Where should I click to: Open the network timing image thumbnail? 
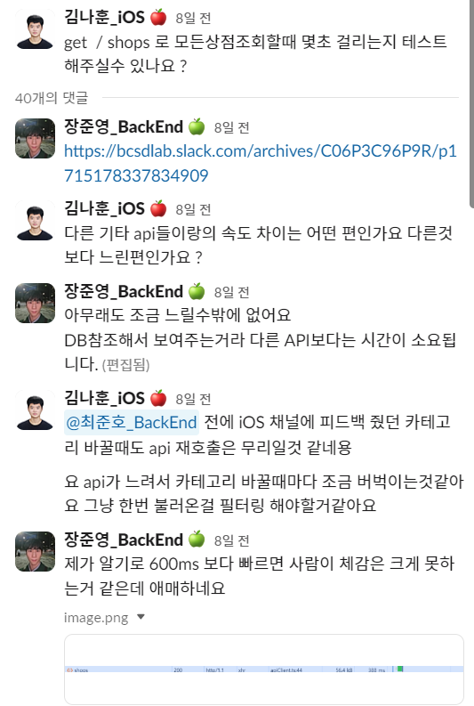tap(264, 669)
